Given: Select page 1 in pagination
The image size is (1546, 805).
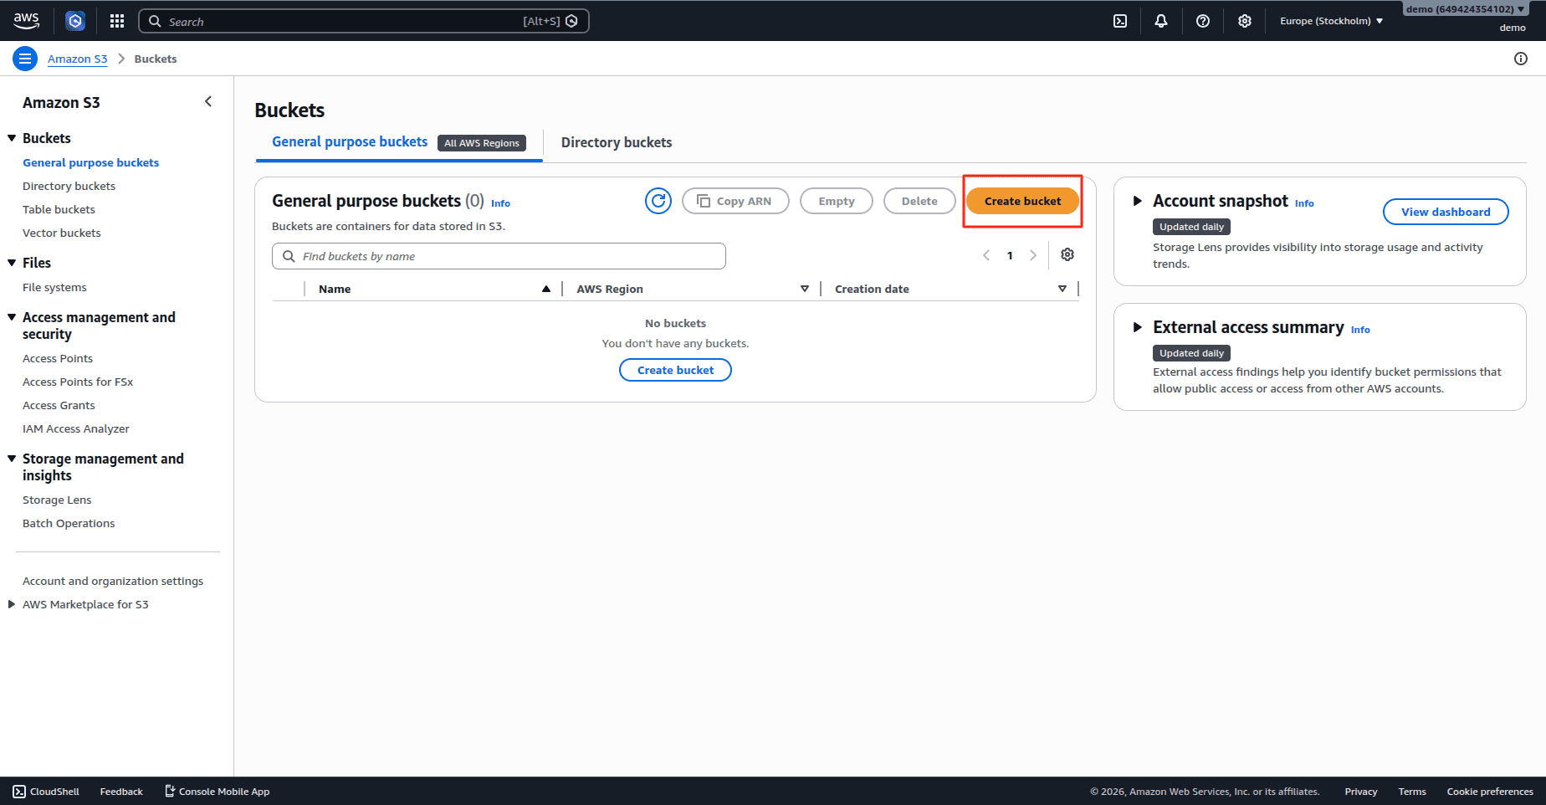Looking at the screenshot, I should coord(1010,255).
